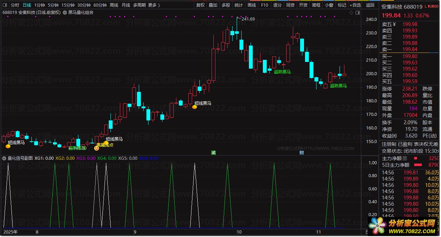Click the smiley face 黑马买点 signal
The width and height of the screenshot is (441, 237).
point(97,148)
